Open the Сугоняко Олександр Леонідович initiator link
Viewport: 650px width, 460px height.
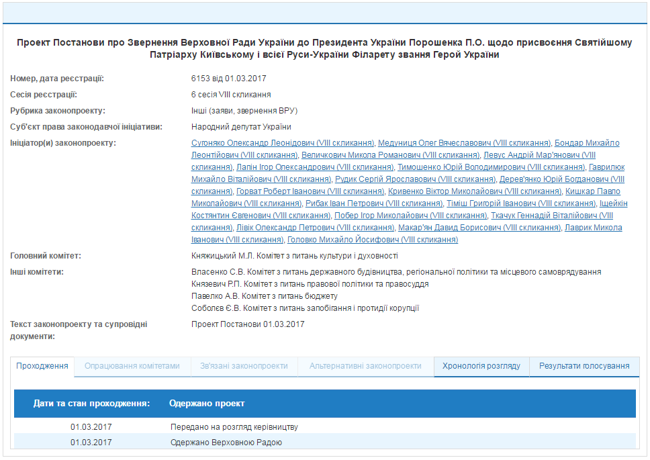click(283, 143)
